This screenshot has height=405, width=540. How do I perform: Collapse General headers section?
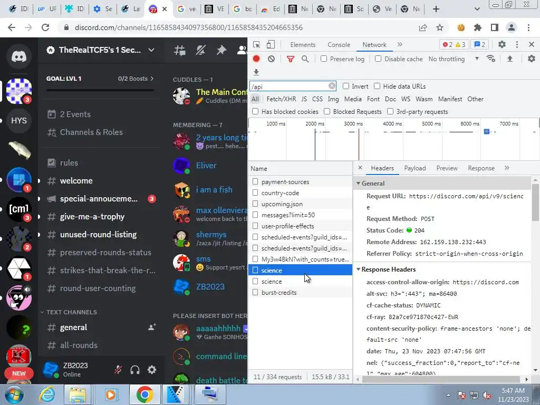pyautogui.click(x=358, y=183)
